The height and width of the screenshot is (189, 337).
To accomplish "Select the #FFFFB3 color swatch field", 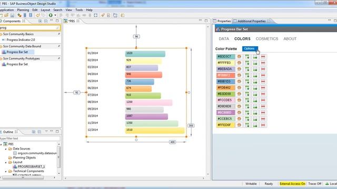I will pyautogui.click(x=226, y=63).
